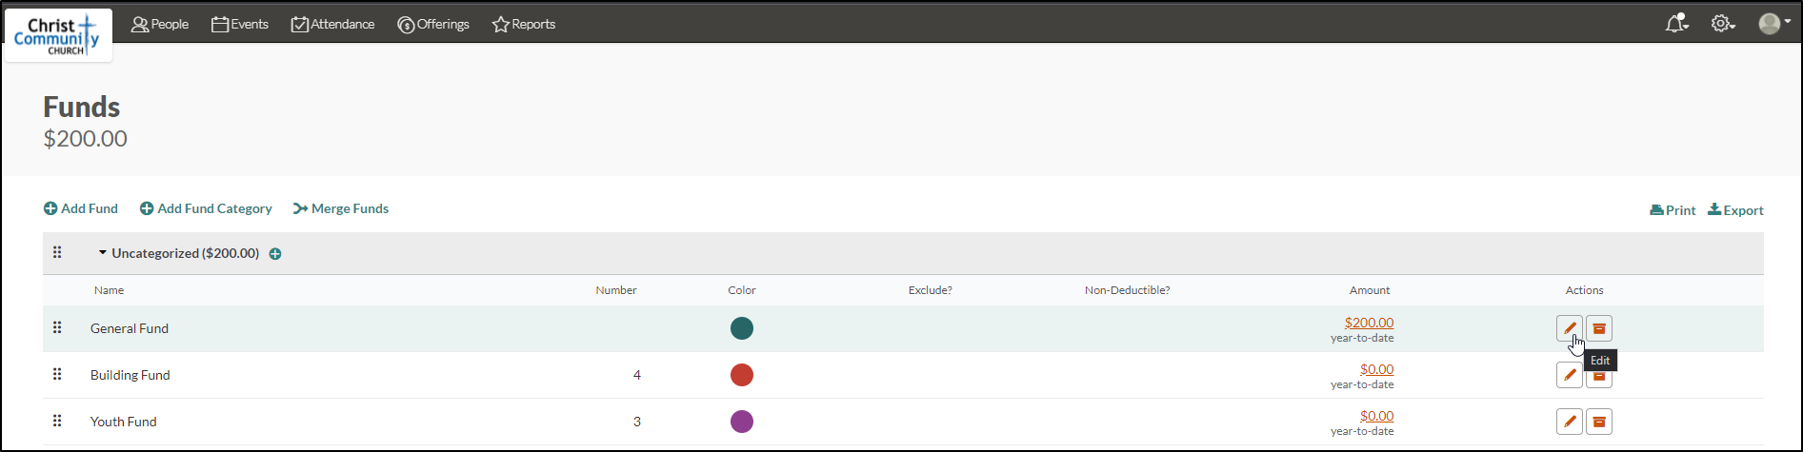
Task: Open the People menu
Action: [160, 24]
